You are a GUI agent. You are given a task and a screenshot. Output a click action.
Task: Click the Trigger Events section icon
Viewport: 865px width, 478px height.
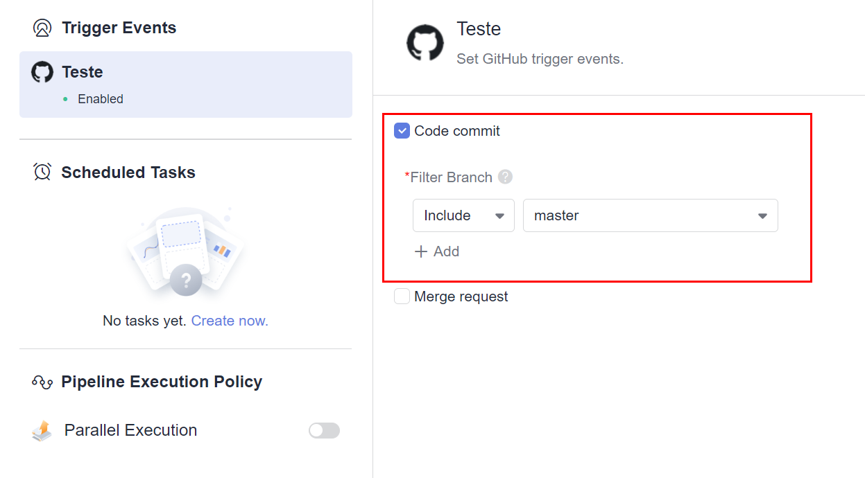click(42, 28)
